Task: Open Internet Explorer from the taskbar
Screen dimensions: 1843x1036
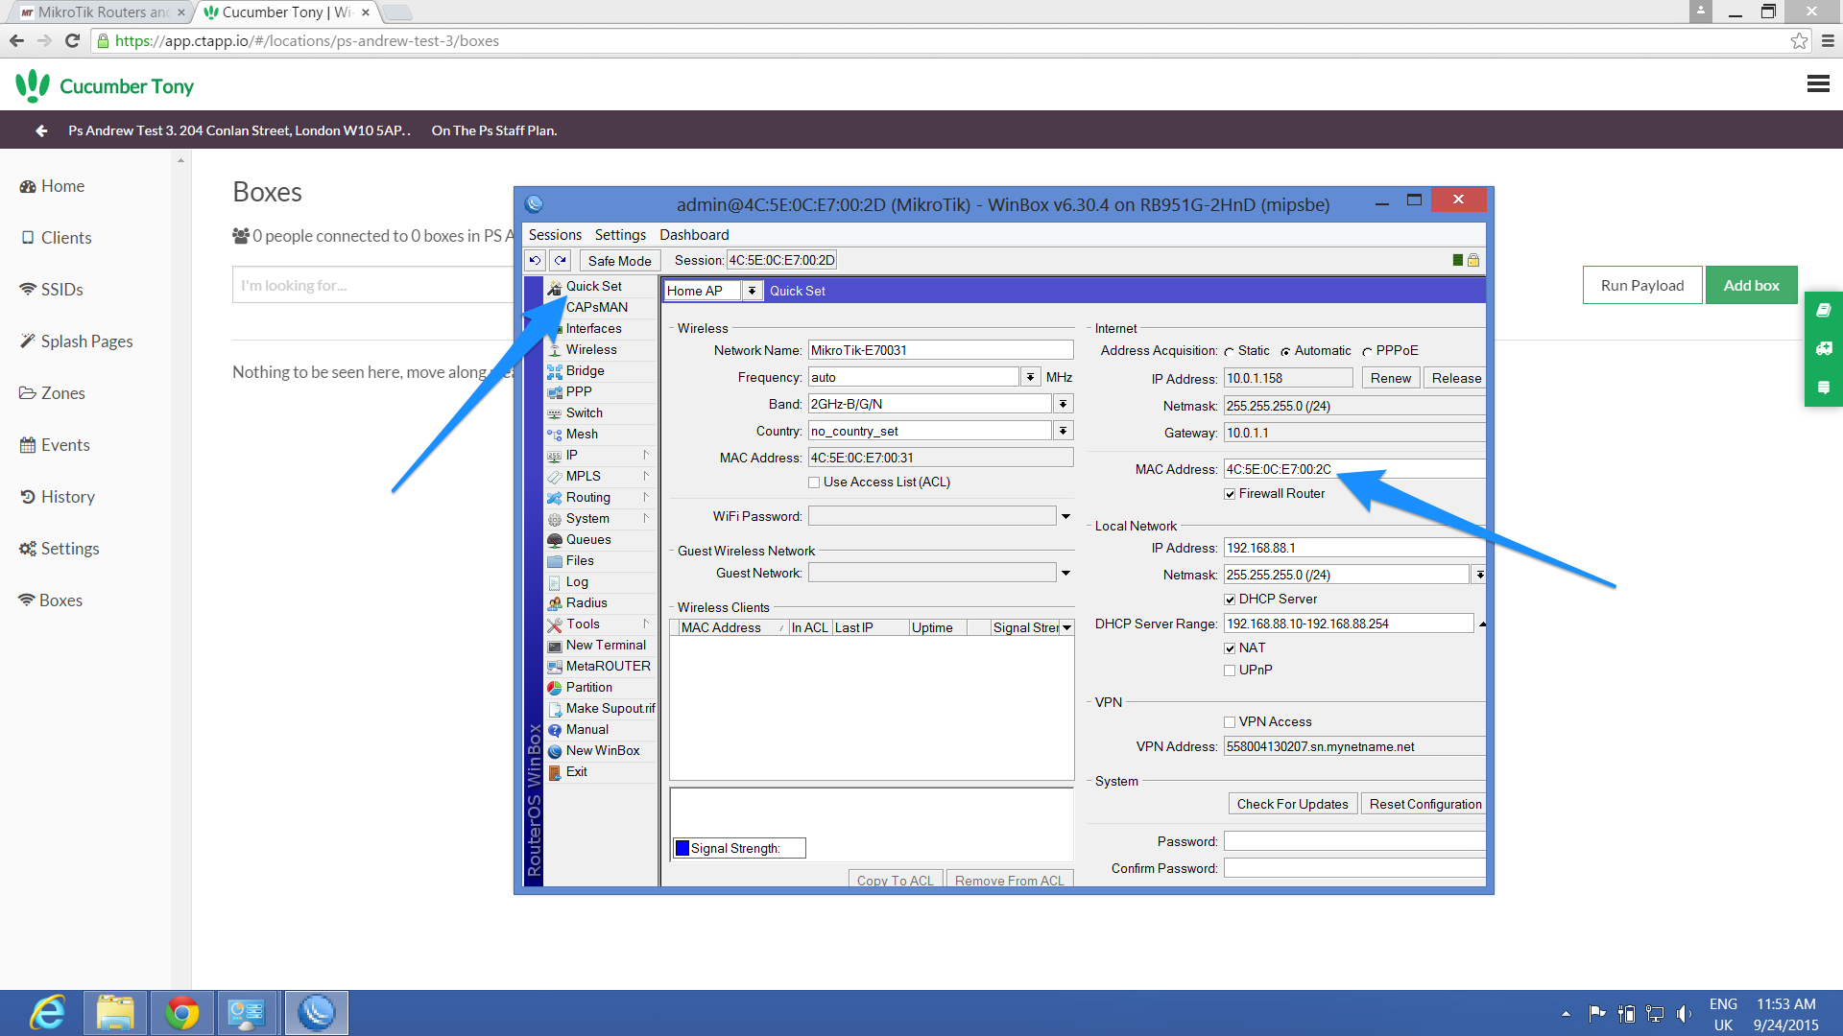Action: click(x=48, y=1013)
